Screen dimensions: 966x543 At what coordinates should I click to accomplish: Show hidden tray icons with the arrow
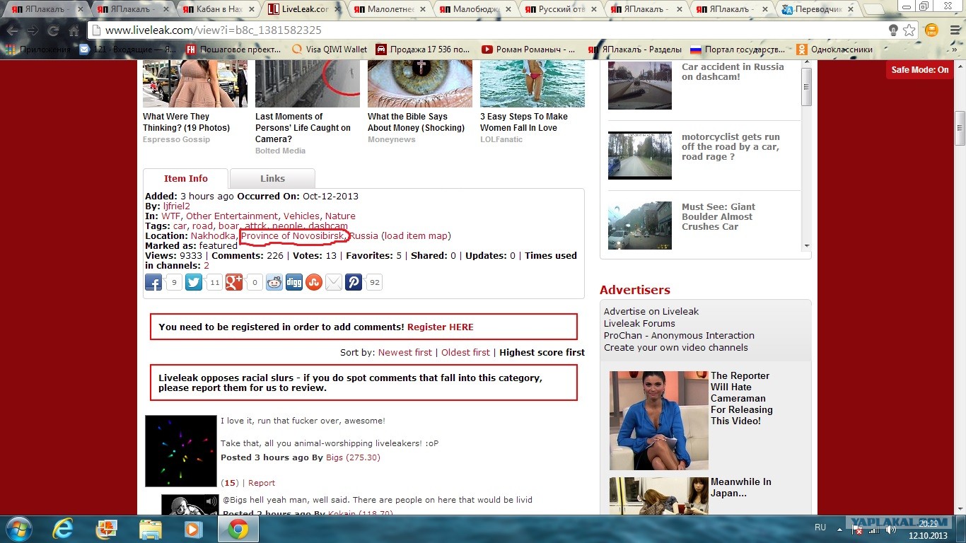[840, 529]
